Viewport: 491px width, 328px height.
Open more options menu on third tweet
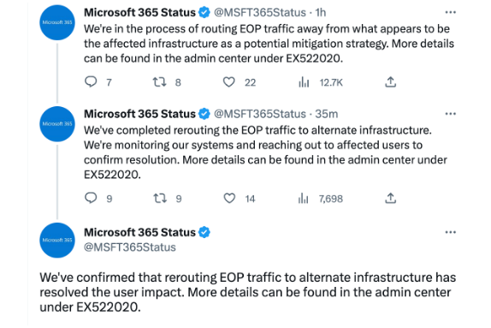(450, 232)
